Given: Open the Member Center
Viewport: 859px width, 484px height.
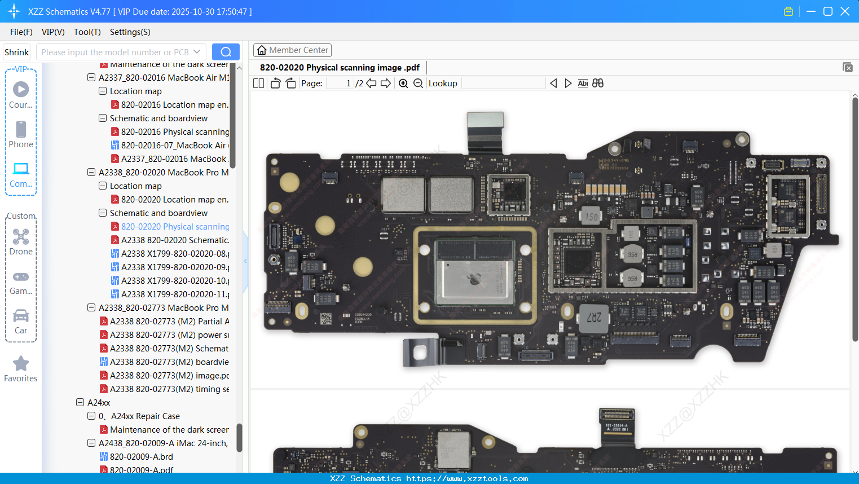Looking at the screenshot, I should tap(292, 50).
